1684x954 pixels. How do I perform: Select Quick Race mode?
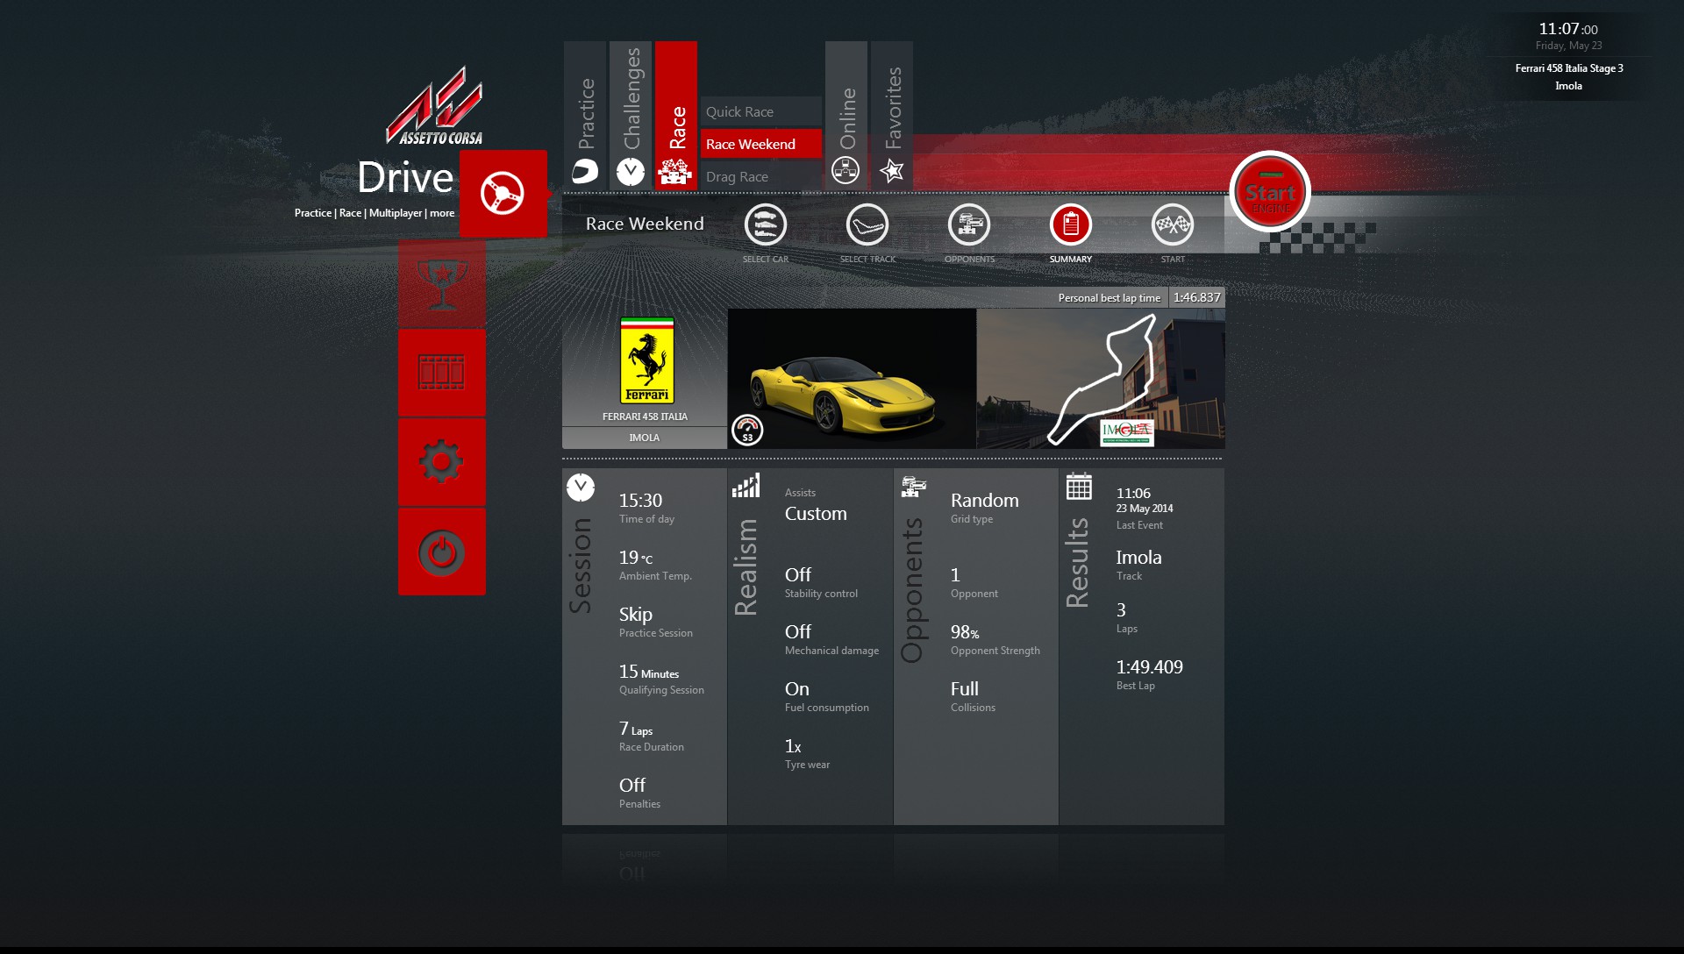click(760, 111)
